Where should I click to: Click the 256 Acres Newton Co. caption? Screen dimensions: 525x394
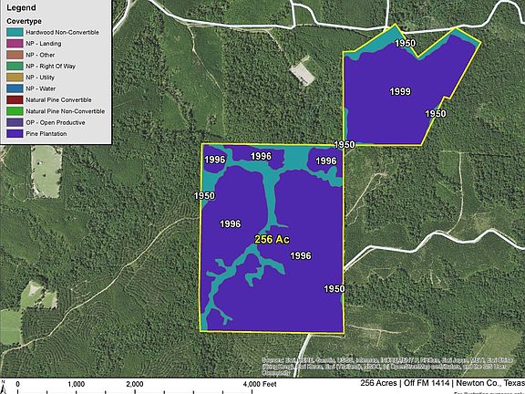coord(442,383)
